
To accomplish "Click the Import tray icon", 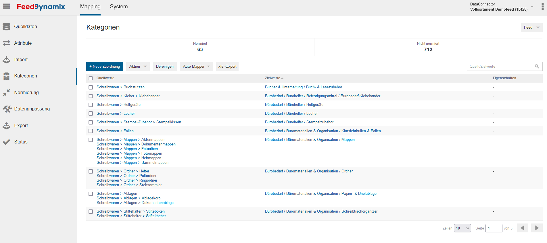I will point(6,60).
